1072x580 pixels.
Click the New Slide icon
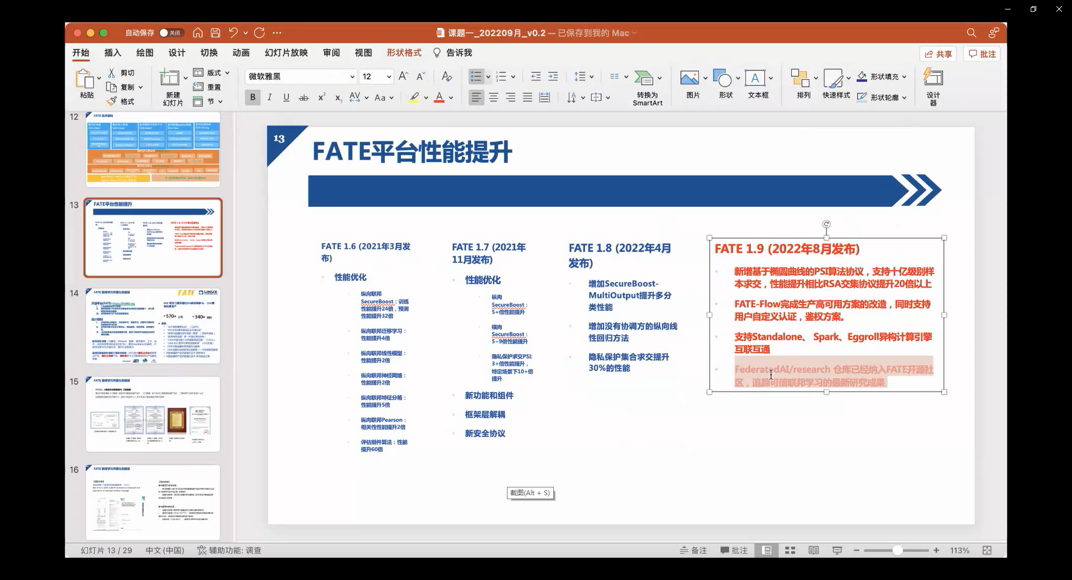[x=169, y=78]
